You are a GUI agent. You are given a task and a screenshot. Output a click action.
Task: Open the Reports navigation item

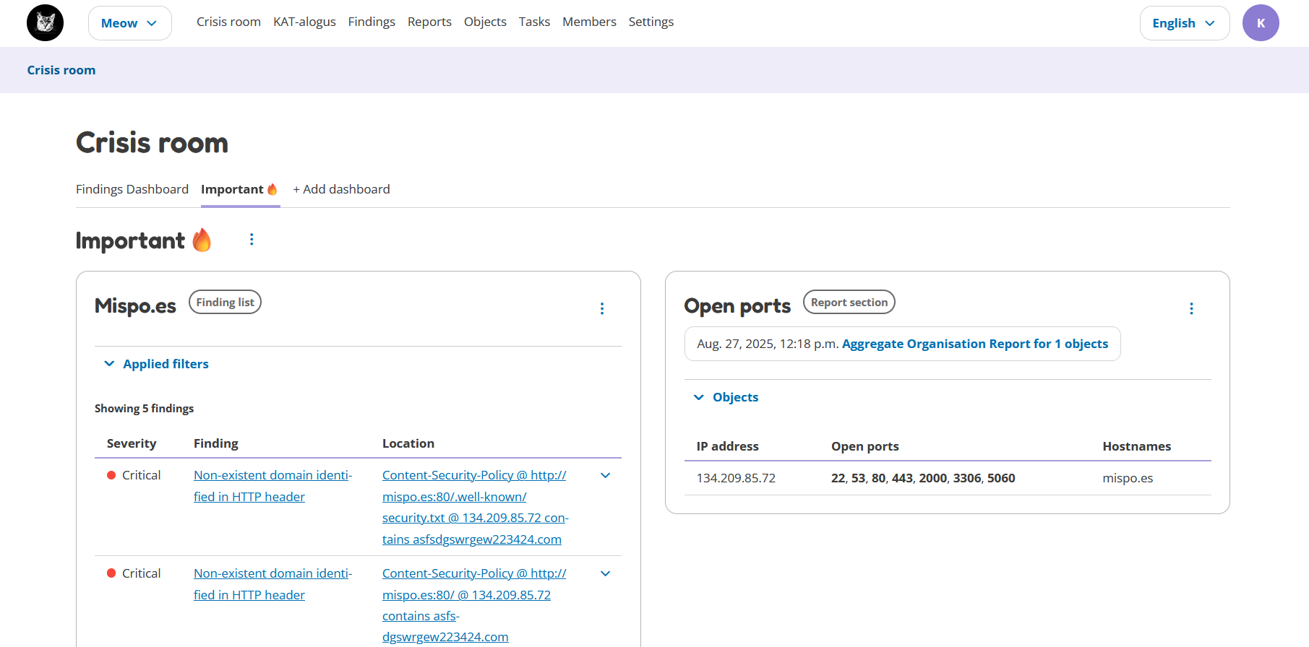[429, 22]
